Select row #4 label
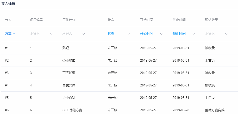Image resolution: width=238 pixels, height=114 pixels. 7,85
